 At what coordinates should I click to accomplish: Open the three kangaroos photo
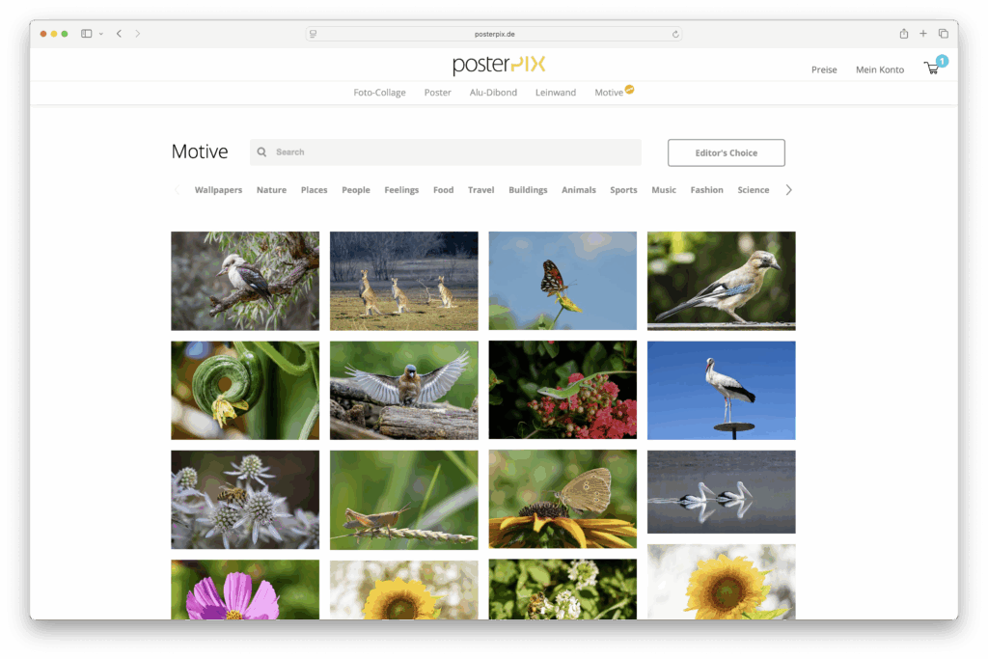[404, 281]
